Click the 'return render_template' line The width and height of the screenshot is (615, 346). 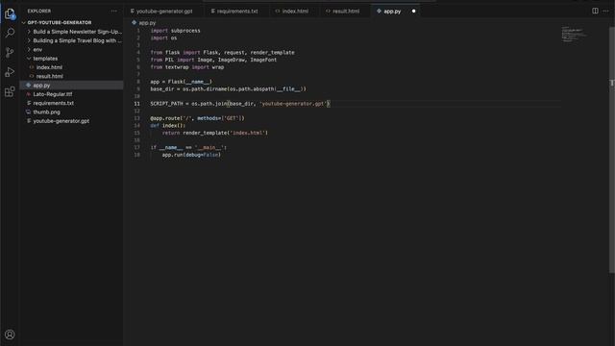[x=215, y=133]
